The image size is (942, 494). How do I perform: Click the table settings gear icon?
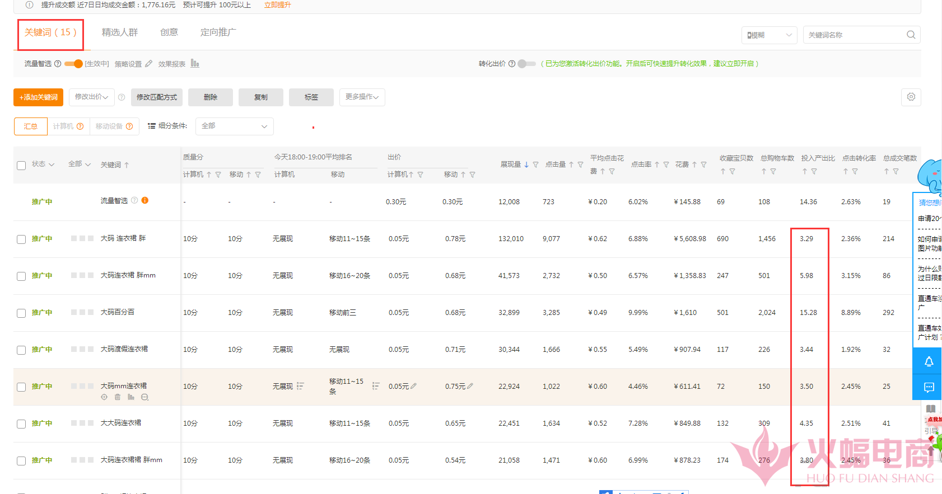click(911, 97)
